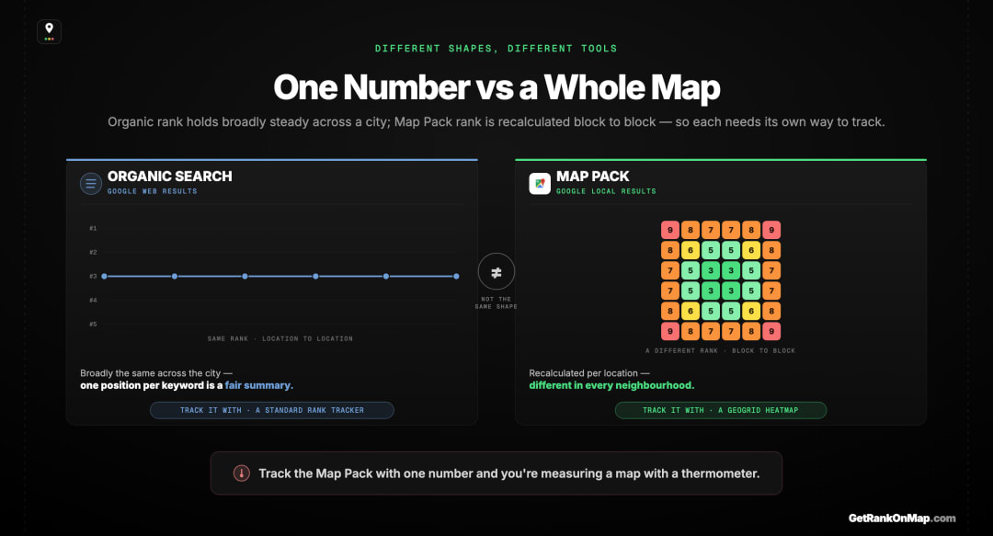Click the 'One Number vs a Whole Map' heading

(496, 86)
